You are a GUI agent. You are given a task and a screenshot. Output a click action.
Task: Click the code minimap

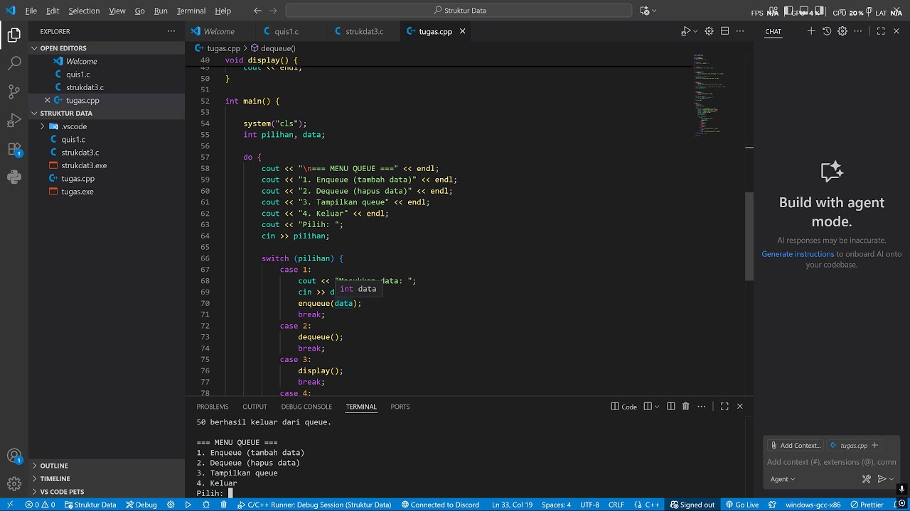point(717,96)
